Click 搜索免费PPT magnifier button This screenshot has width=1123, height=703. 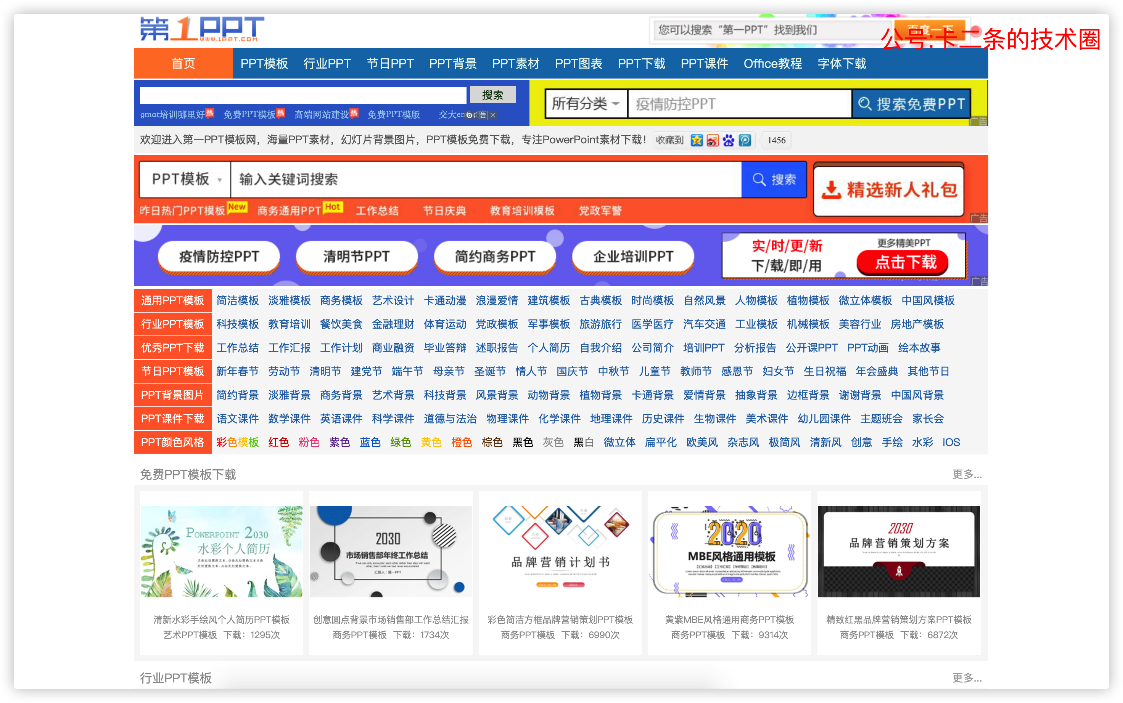point(911,104)
